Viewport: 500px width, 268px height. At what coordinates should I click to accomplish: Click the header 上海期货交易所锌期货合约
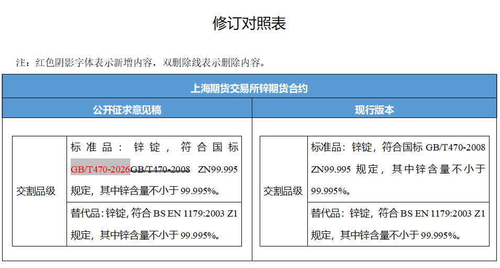coord(249,88)
